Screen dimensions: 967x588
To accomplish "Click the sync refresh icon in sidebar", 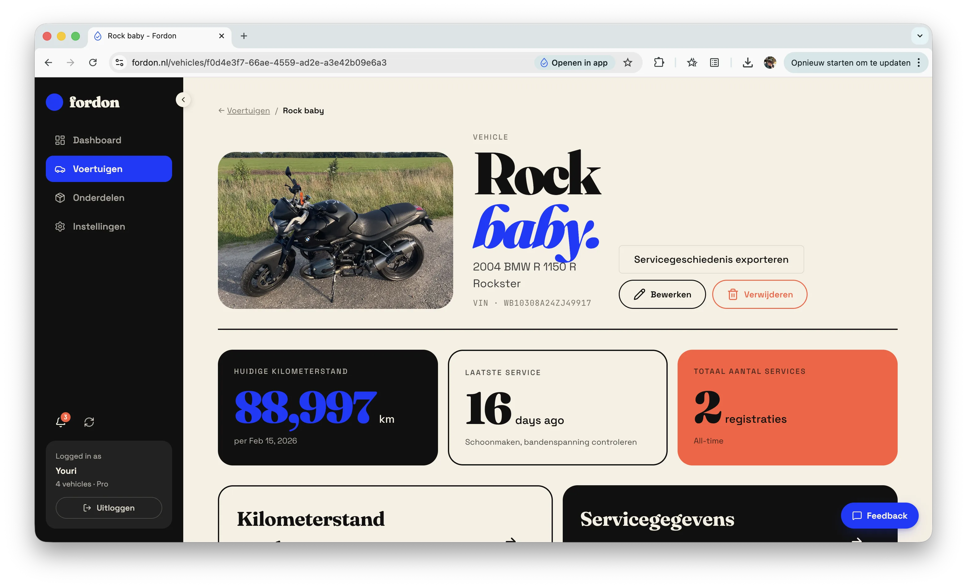I will [89, 422].
